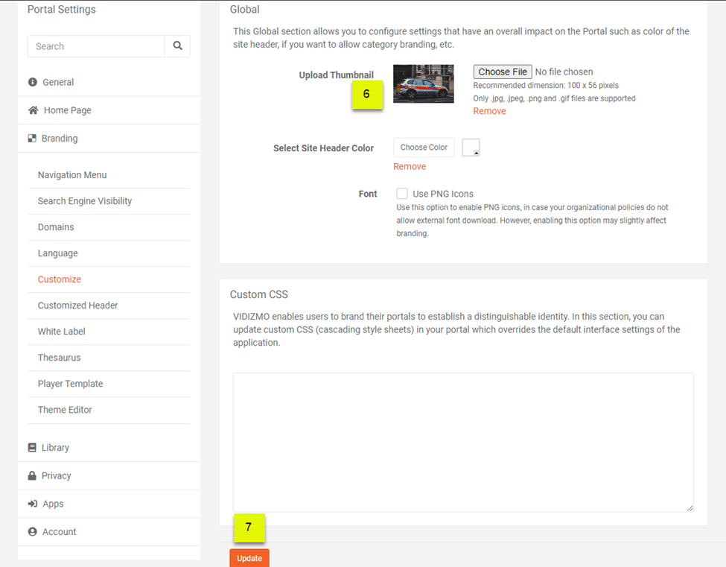This screenshot has width=726, height=567.
Task: Click the Branding paintbrush icon
Action: (x=31, y=138)
